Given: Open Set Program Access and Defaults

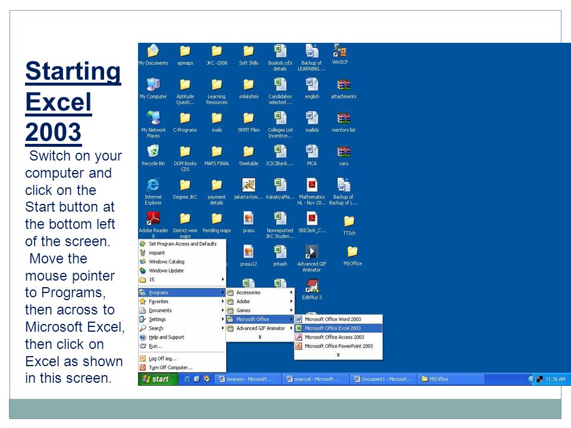Looking at the screenshot, I should tap(182, 244).
